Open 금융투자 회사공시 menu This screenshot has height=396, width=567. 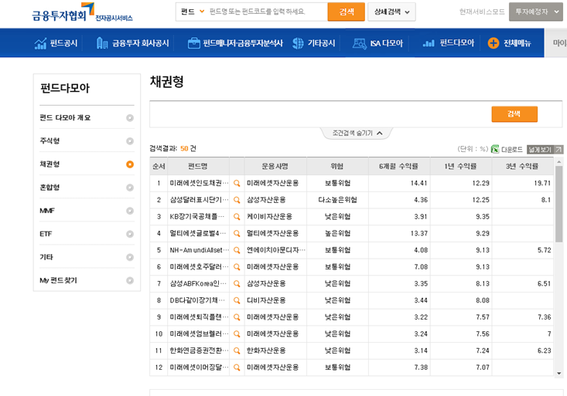pos(133,43)
